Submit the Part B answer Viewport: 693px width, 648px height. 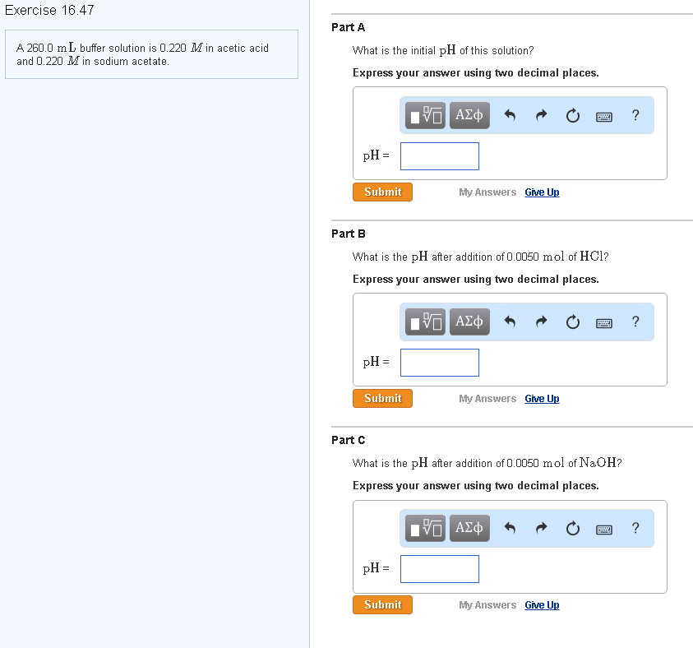383,398
